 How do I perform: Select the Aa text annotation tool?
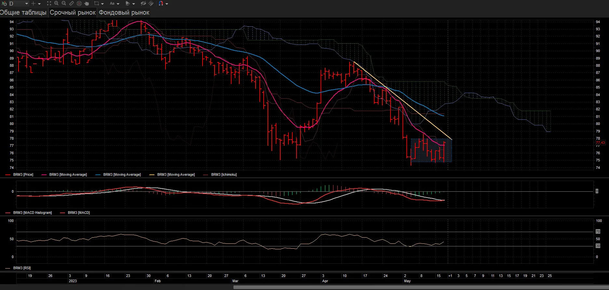112,3
